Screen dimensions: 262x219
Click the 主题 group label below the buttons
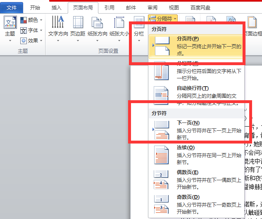[23, 51]
